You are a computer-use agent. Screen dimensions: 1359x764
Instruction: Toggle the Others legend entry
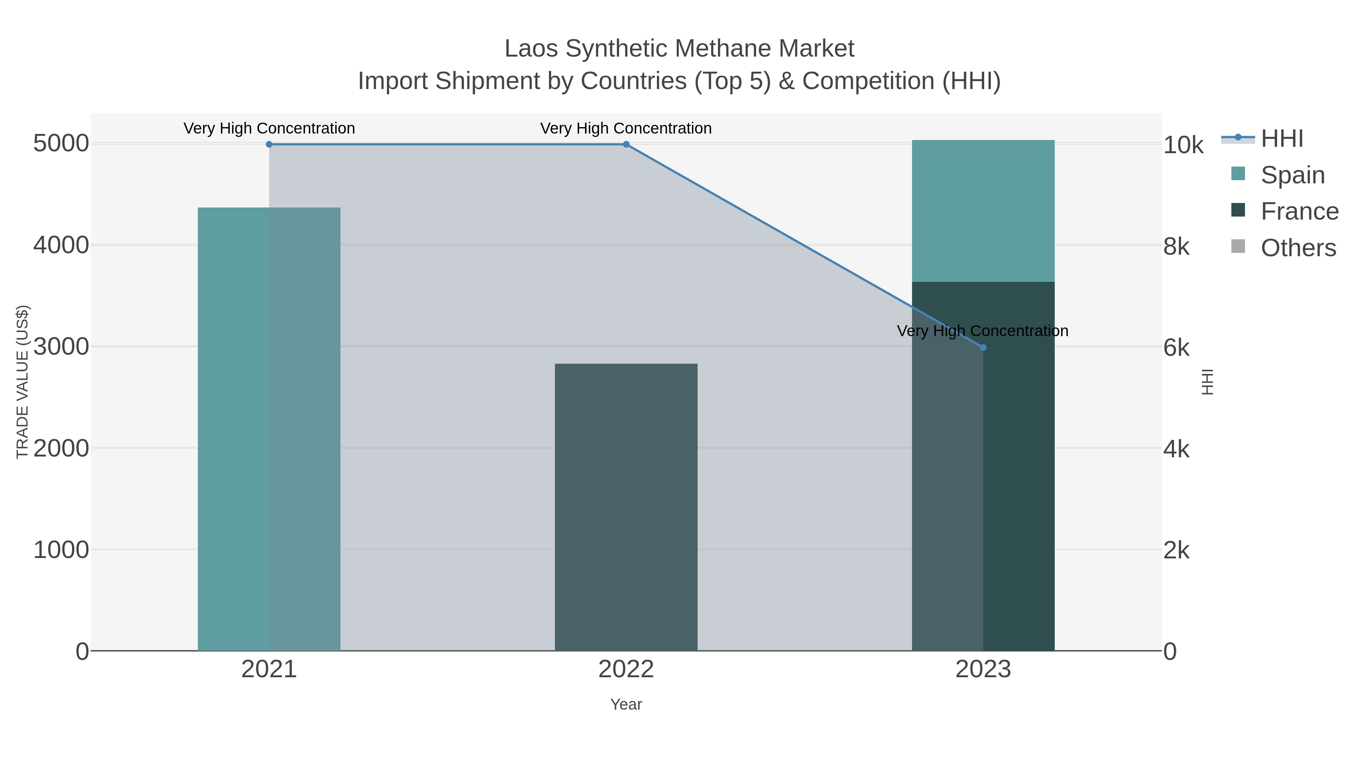pos(1283,247)
